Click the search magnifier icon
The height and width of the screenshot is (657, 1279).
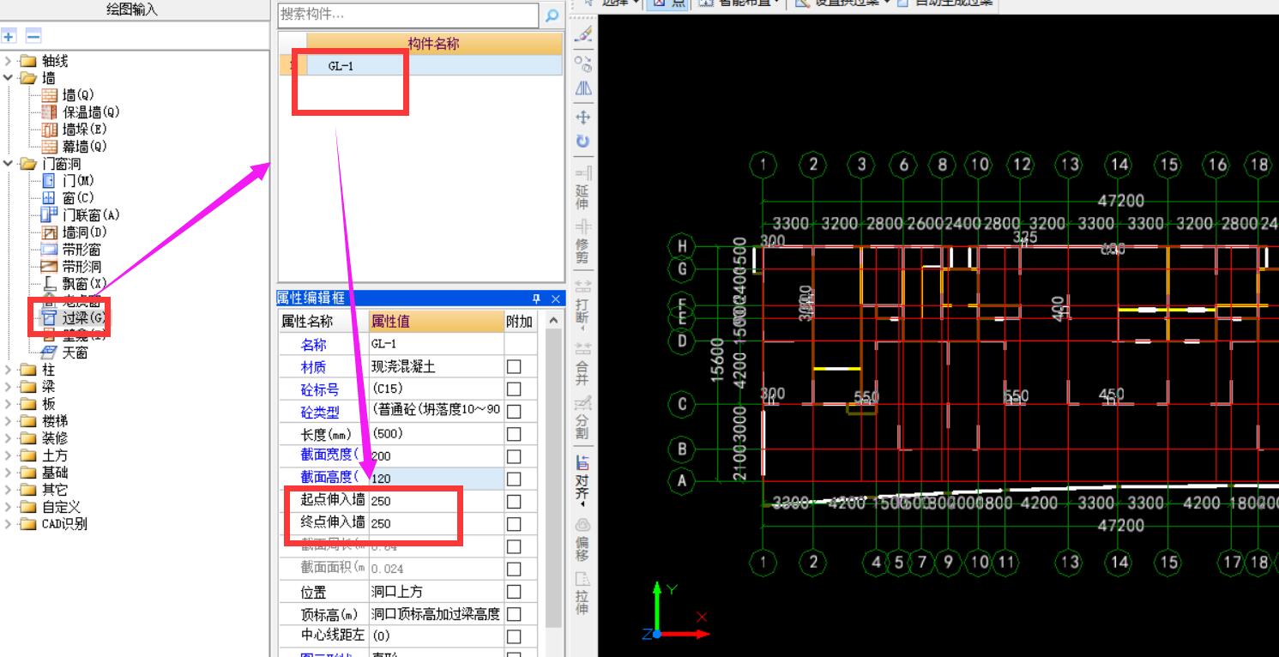click(552, 15)
